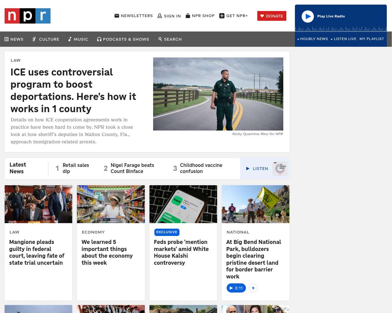Open the NPR News Now podcast thumbnail
Screen dimensions: 392x313
point(280,168)
